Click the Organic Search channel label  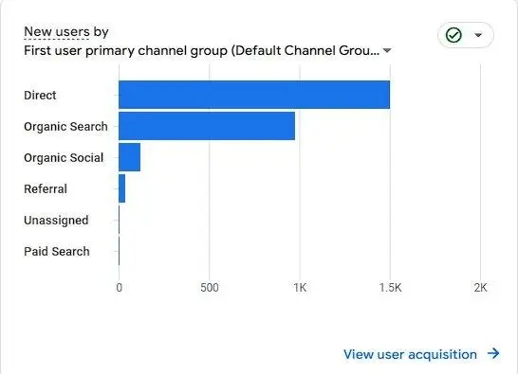pyautogui.click(x=65, y=127)
